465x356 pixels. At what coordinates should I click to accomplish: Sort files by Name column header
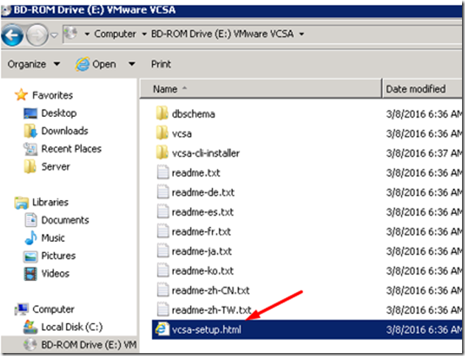(260, 89)
